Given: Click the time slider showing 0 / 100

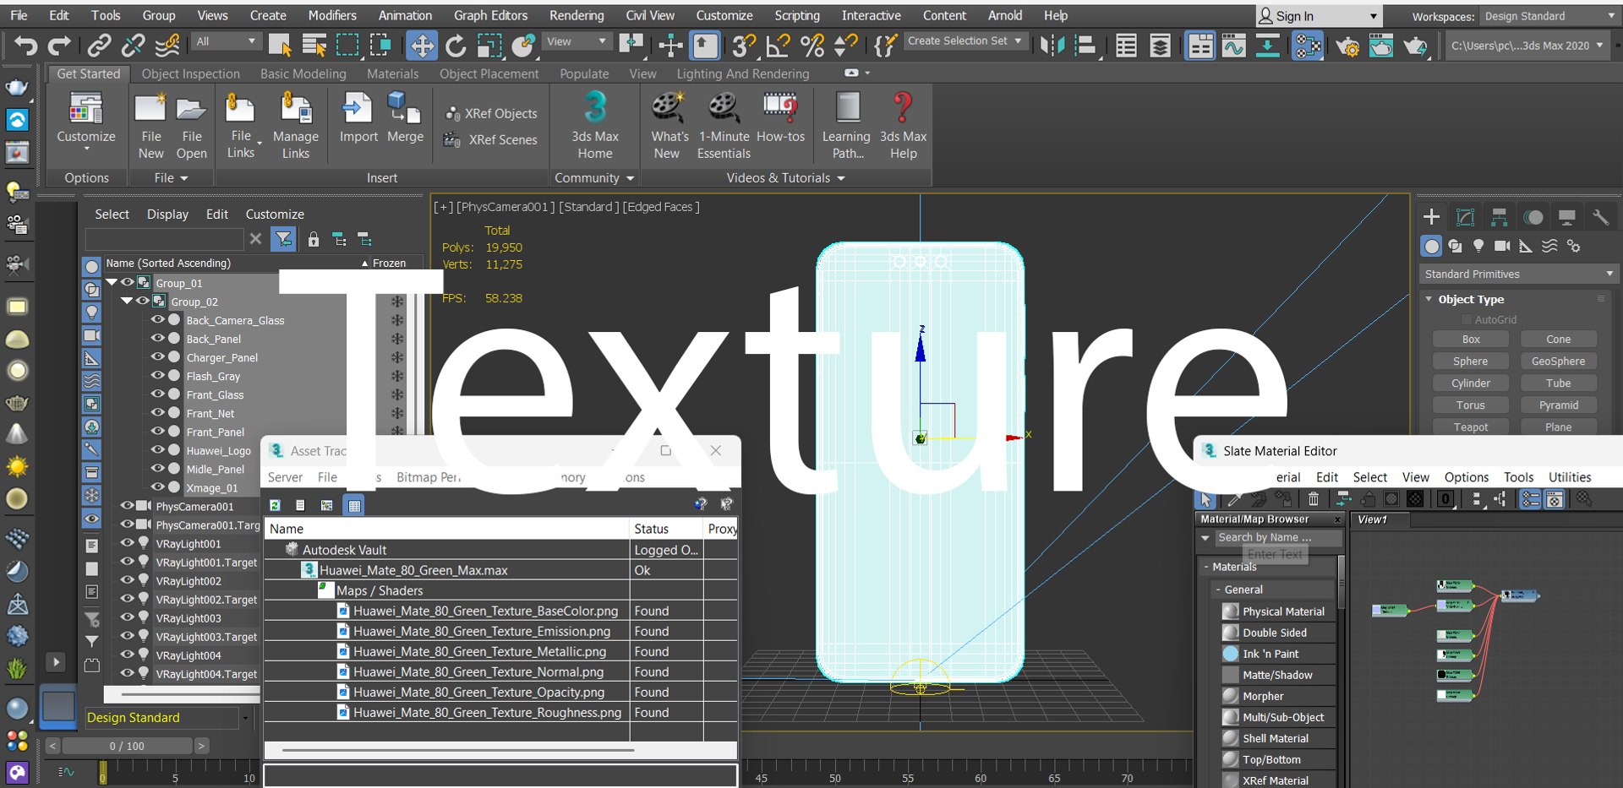Looking at the screenshot, I should [127, 746].
